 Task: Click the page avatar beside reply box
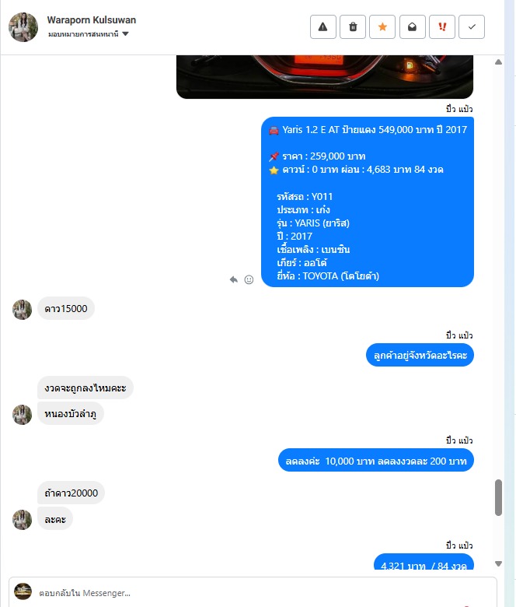(23, 591)
